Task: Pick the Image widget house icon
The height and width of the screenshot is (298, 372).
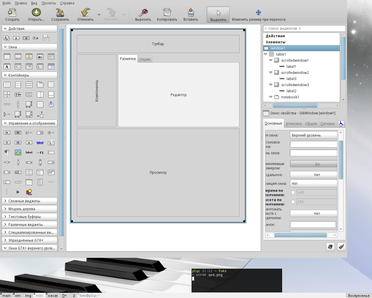Action: (x=18, y=152)
